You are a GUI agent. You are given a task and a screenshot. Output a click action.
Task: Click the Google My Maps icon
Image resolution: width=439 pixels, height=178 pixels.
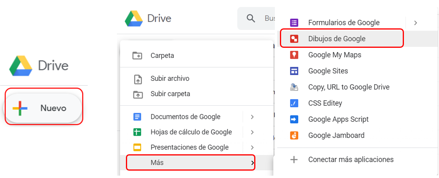click(x=294, y=55)
